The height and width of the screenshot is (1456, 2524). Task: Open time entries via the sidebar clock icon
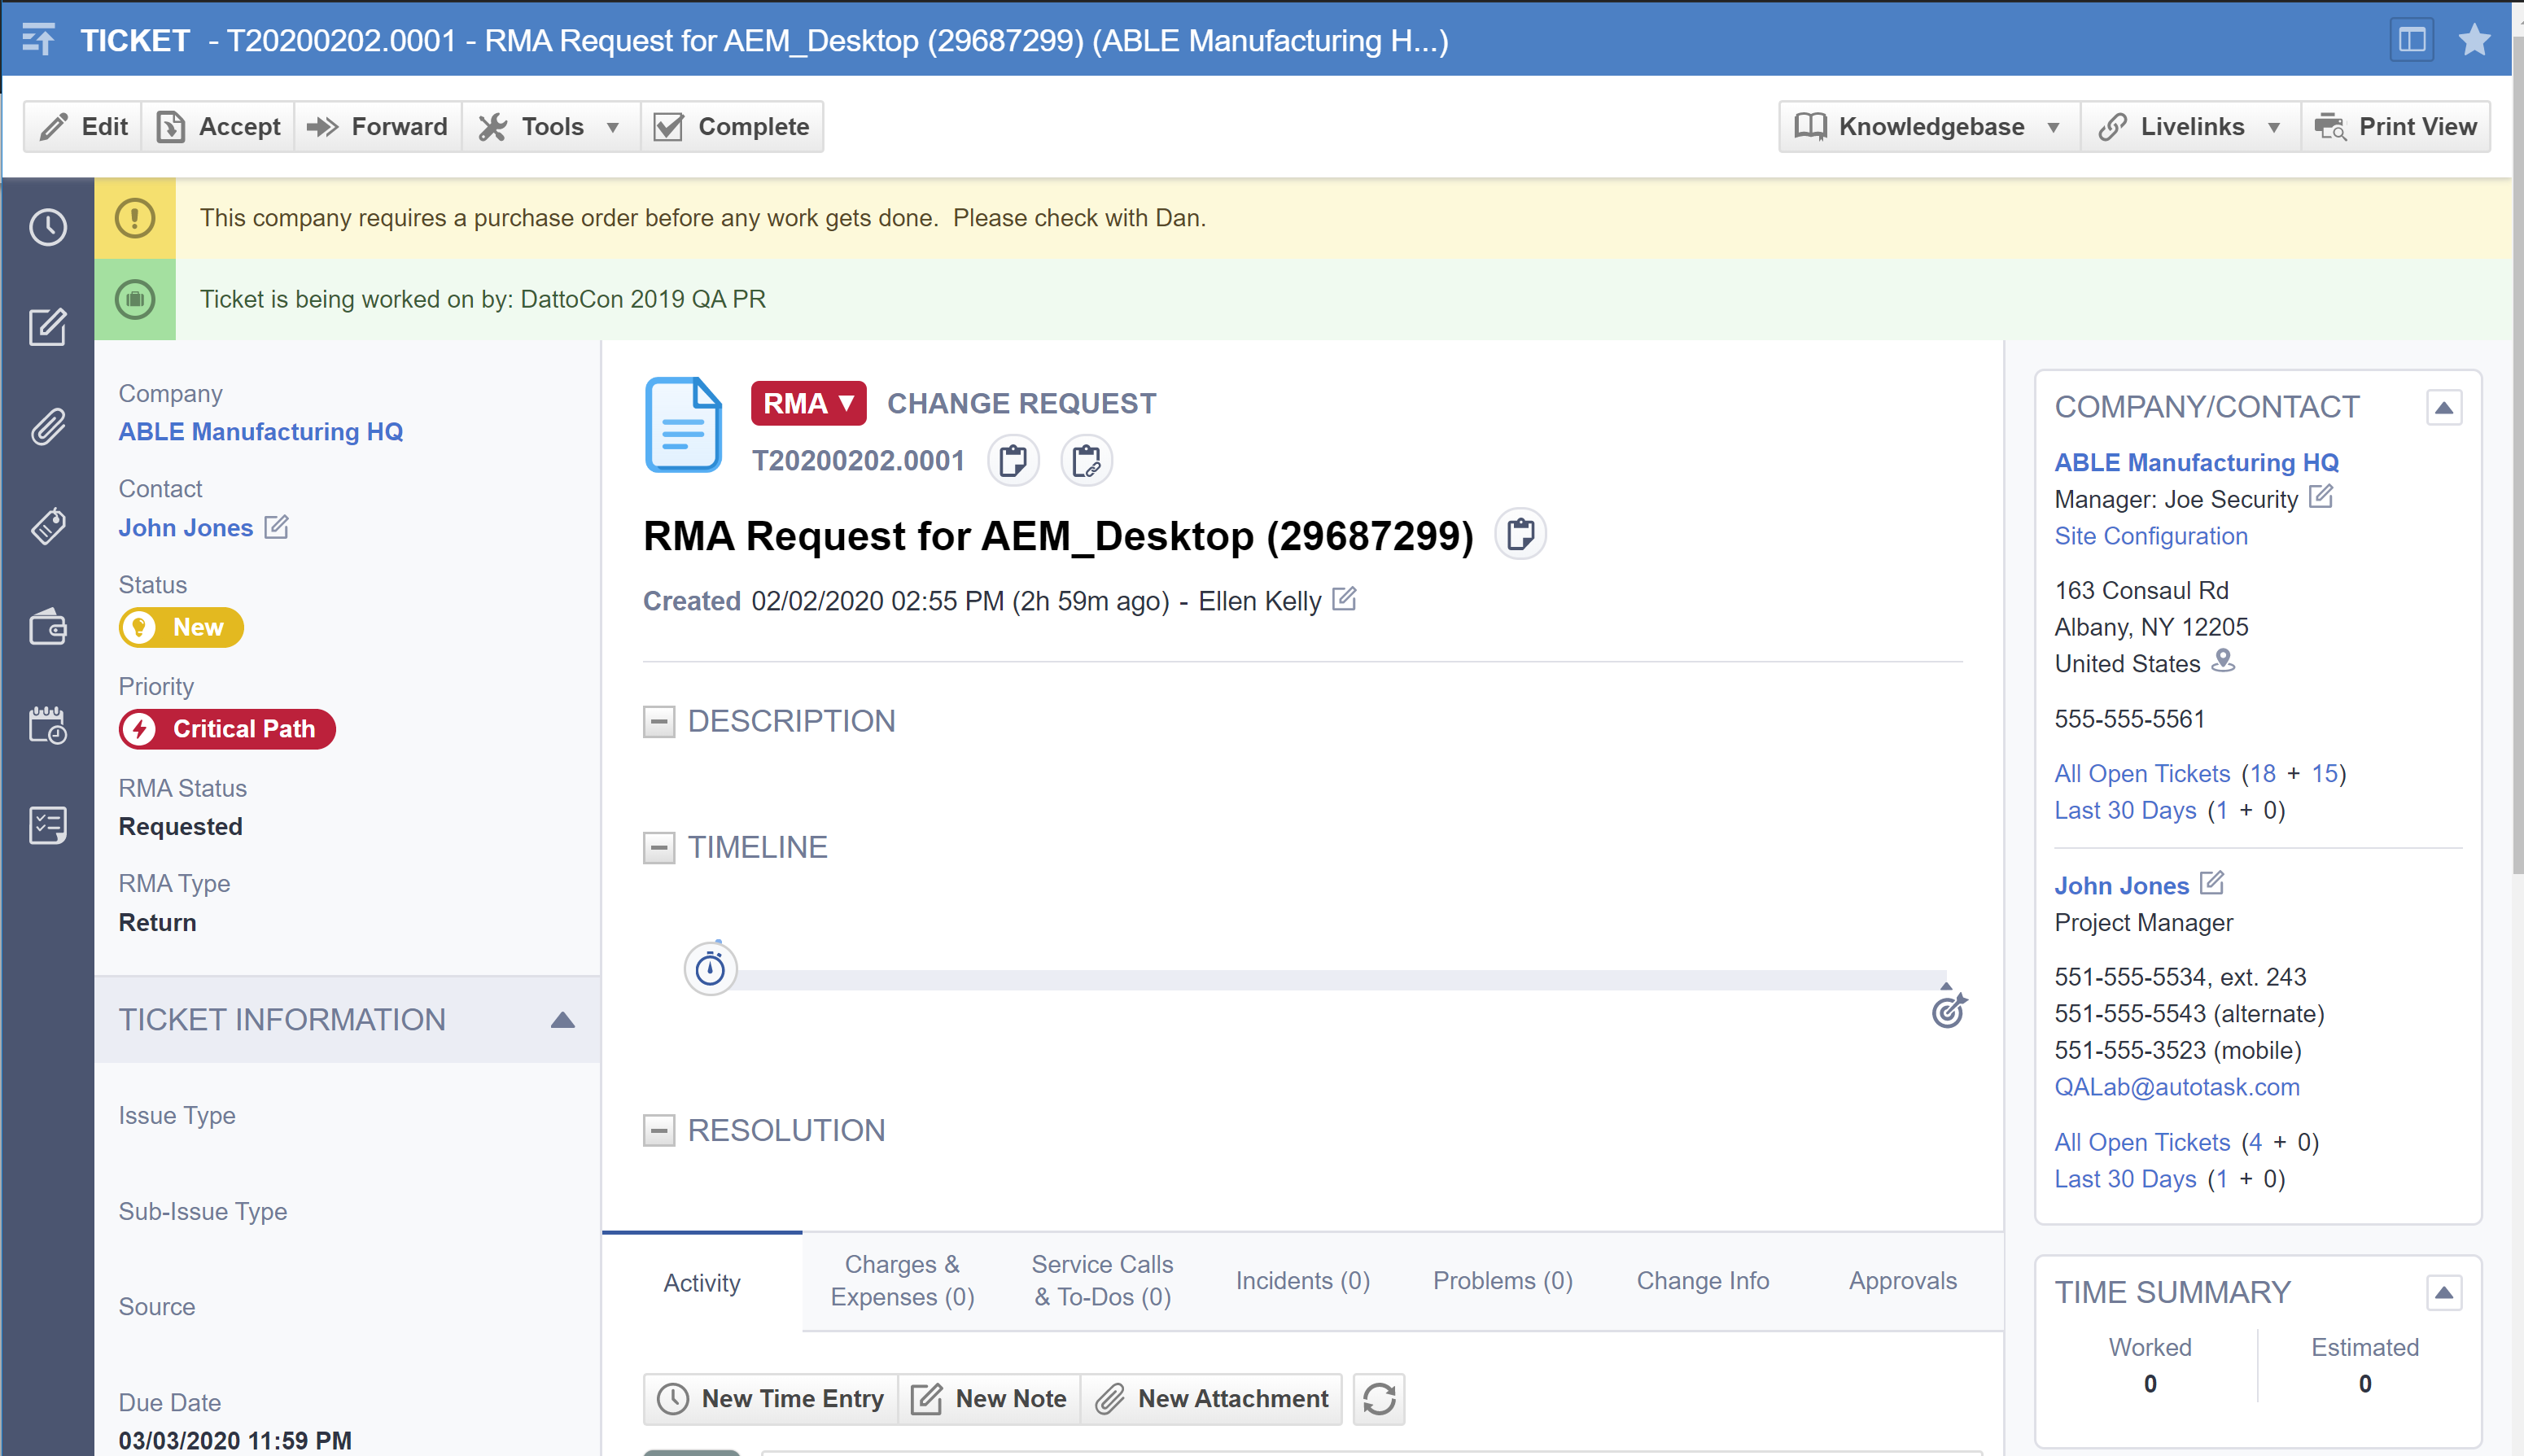click(x=47, y=227)
